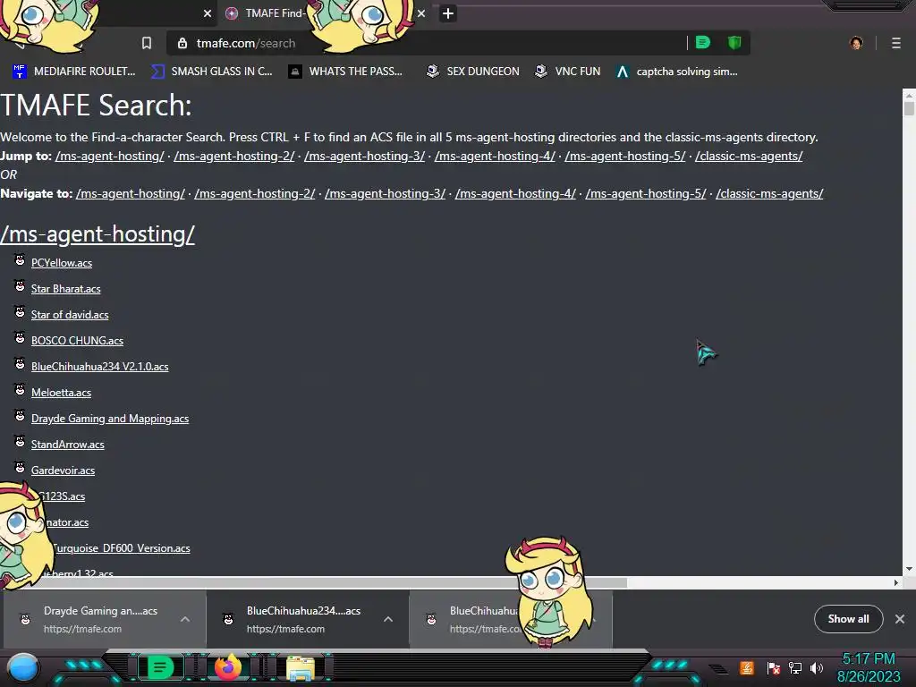The width and height of the screenshot is (916, 687).
Task: Open the green chat extension icon
Action: tap(703, 43)
